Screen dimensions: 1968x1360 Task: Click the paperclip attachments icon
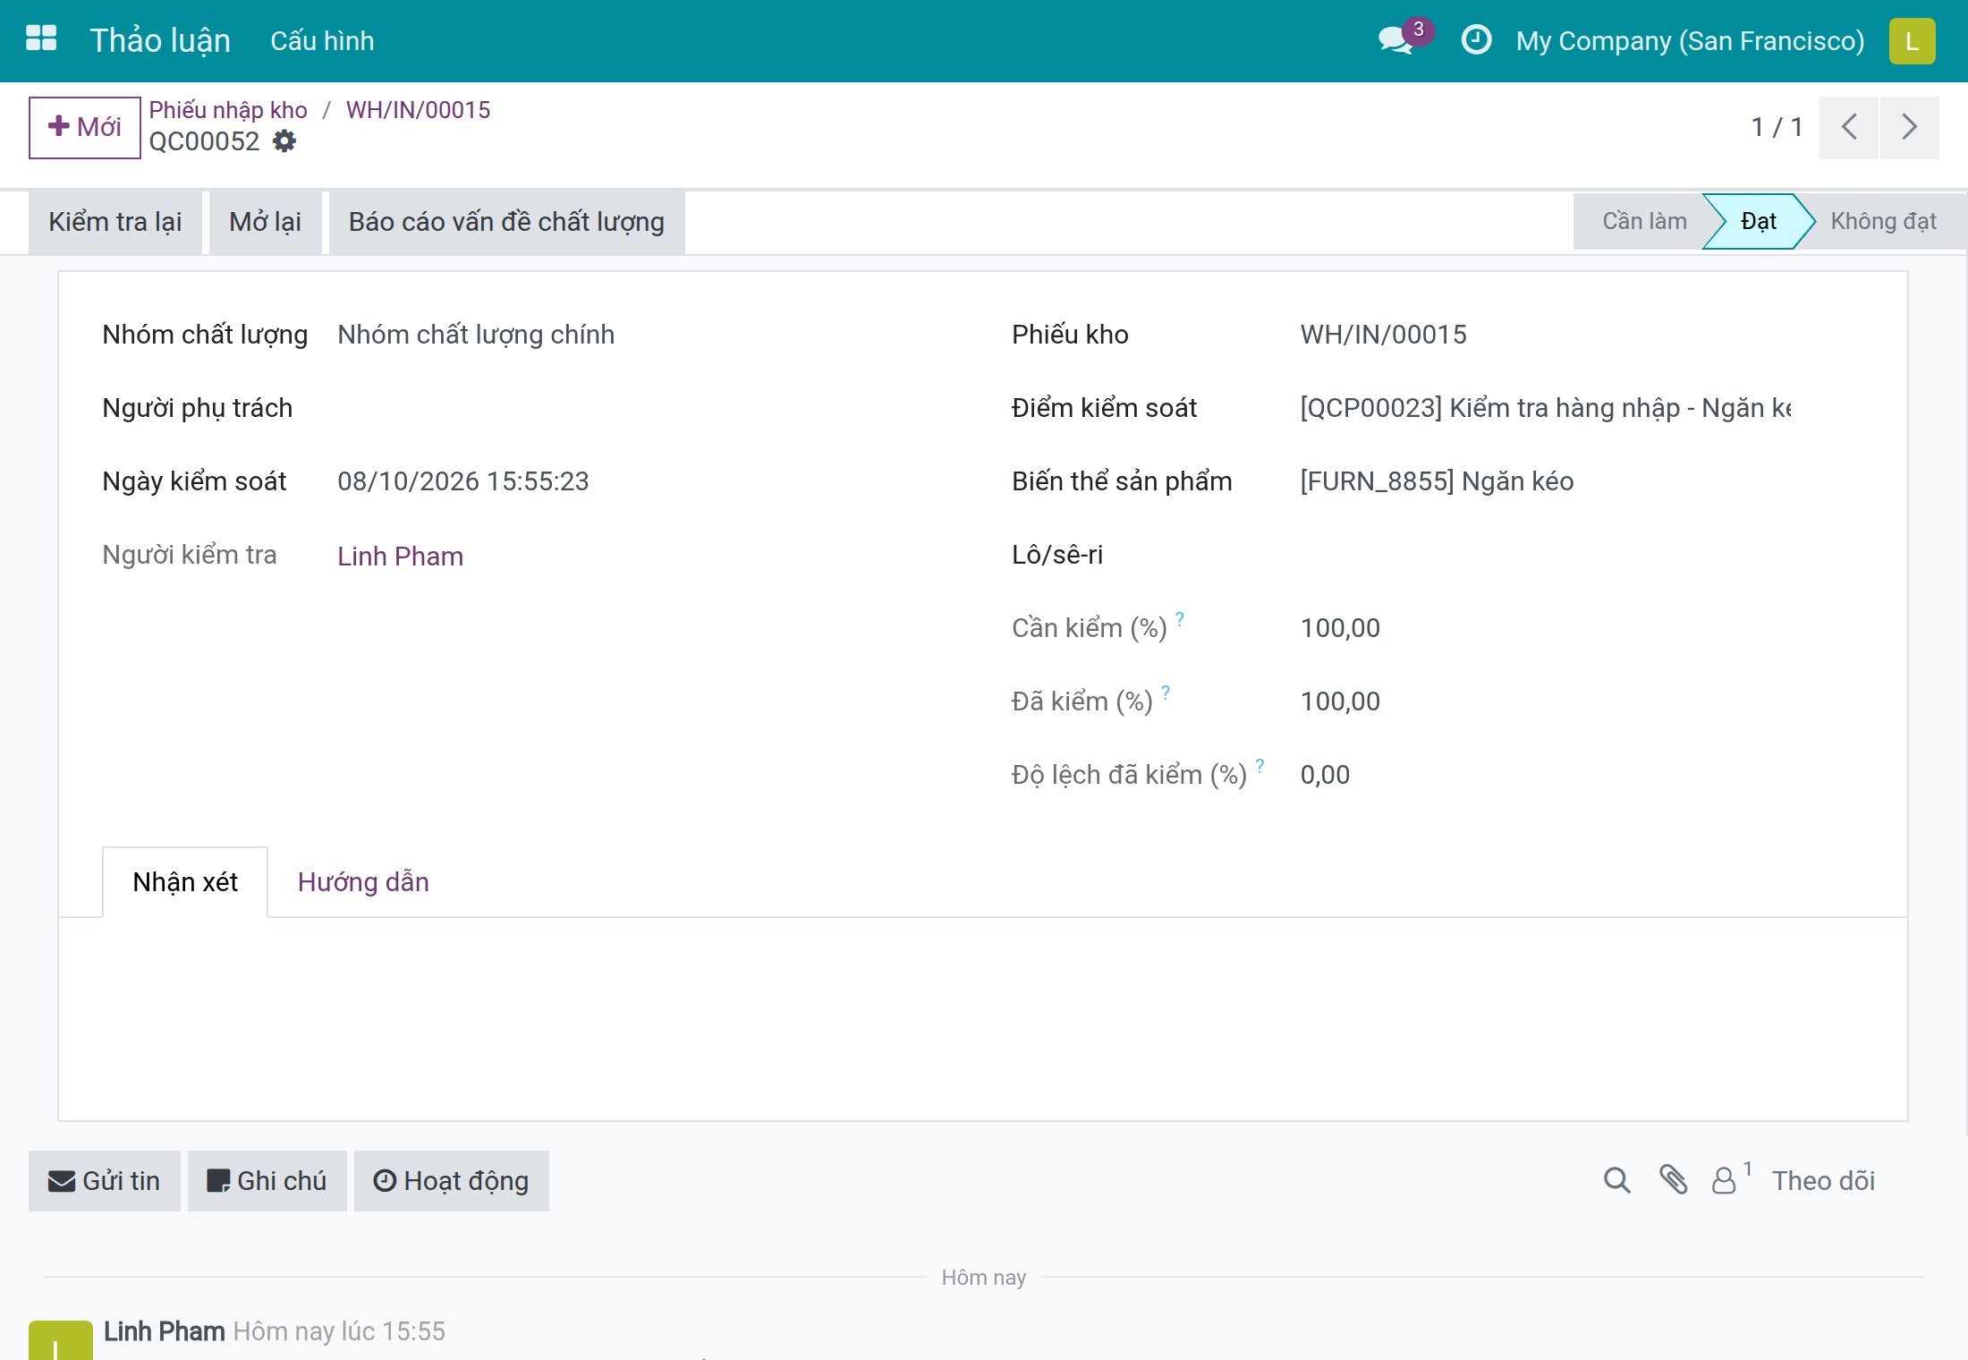[1673, 1180]
